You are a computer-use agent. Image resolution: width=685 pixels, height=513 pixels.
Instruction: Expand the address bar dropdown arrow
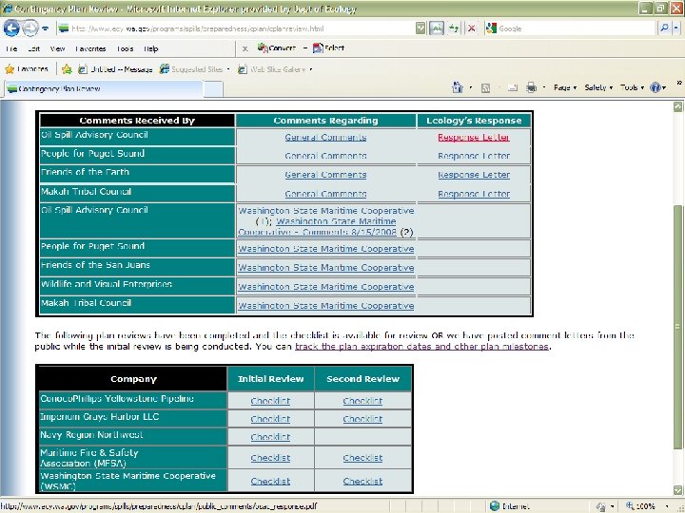tap(421, 28)
